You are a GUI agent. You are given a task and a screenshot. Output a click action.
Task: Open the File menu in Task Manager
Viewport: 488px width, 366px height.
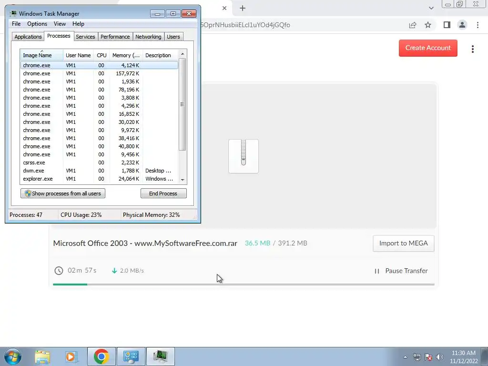click(16, 24)
